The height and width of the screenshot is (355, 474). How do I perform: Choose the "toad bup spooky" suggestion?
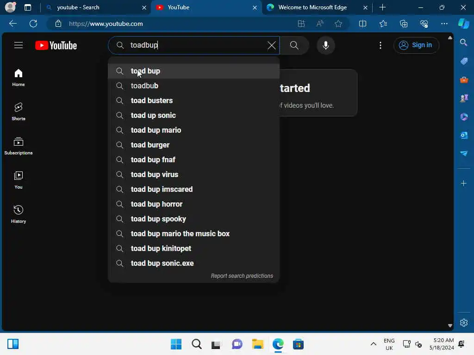[194, 219]
